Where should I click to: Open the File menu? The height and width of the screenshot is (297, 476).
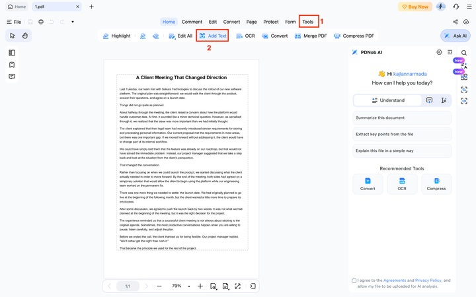tap(14, 22)
